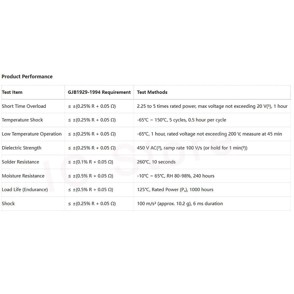
Task: Click the -65°C ~ 150°C cycles cell
Action: pos(181,120)
